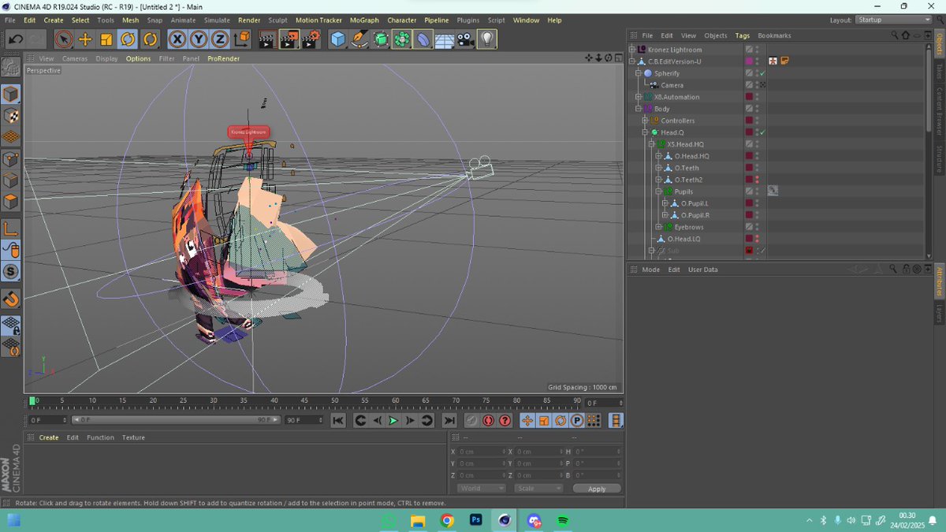The height and width of the screenshot is (532, 946).
Task: Toggle visibility dots for O.Teeth2
Action: (x=758, y=180)
